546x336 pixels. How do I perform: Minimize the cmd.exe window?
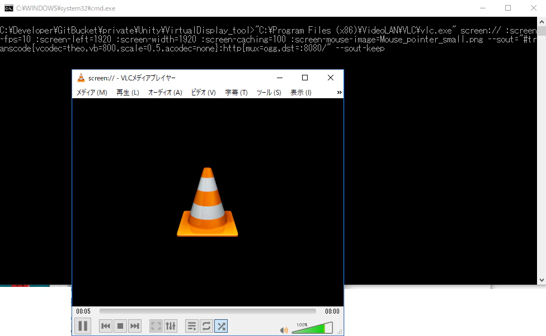pyautogui.click(x=483, y=8)
